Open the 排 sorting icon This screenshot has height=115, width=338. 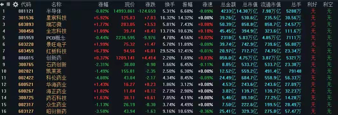tap(9, 4)
